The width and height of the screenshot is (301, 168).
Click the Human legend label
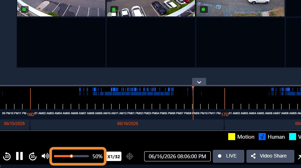tap(276, 137)
